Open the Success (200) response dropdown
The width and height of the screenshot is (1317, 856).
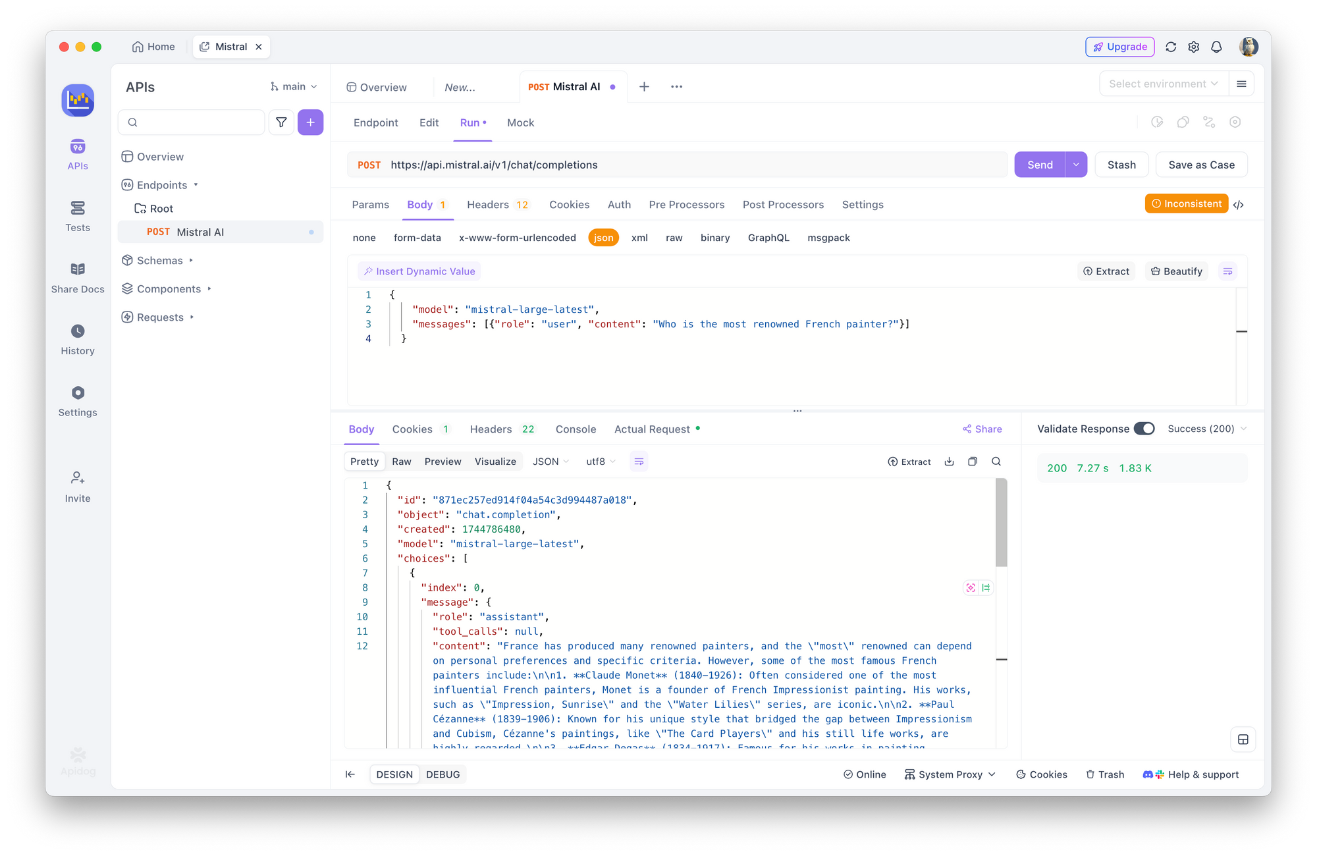(x=1207, y=429)
